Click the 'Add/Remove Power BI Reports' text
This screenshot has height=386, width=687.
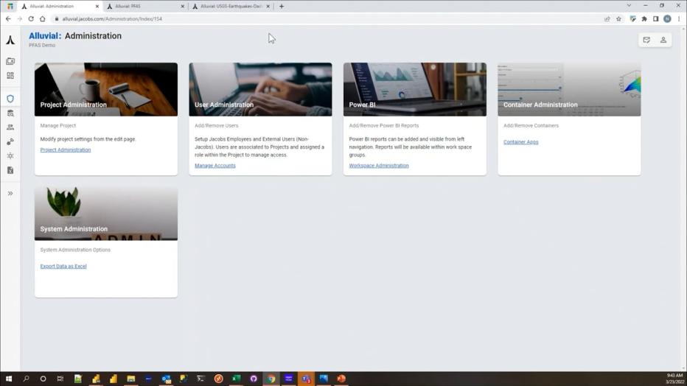click(x=384, y=126)
